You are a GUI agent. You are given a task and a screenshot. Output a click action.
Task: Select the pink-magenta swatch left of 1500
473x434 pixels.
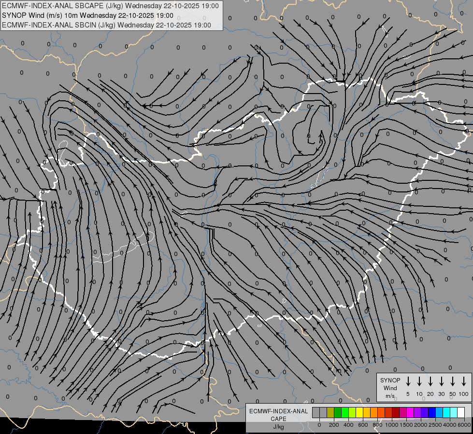(x=403, y=412)
